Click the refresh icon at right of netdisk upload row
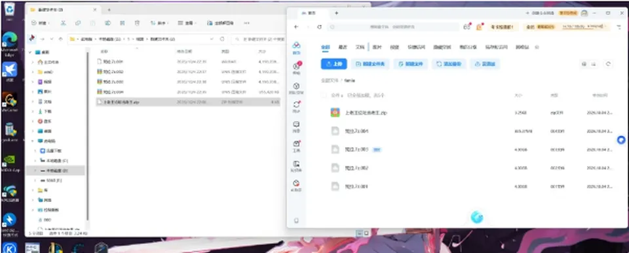 (x=609, y=64)
